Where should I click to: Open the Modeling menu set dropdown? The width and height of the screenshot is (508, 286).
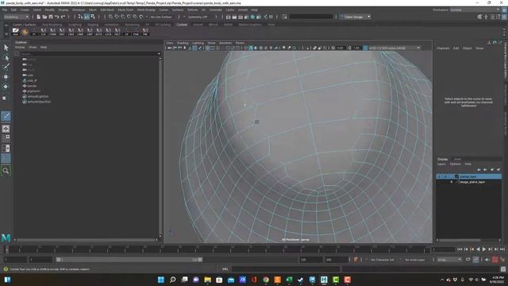(x=16, y=17)
